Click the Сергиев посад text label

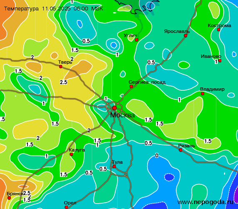click(147, 82)
